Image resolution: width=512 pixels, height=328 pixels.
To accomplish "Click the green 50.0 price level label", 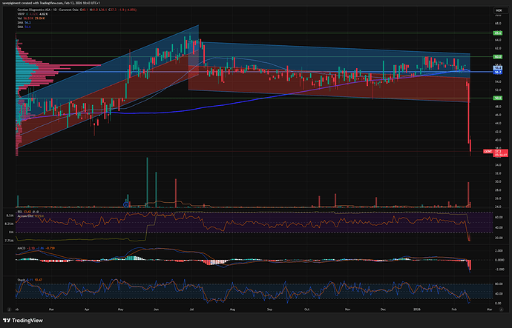I will point(499,98).
